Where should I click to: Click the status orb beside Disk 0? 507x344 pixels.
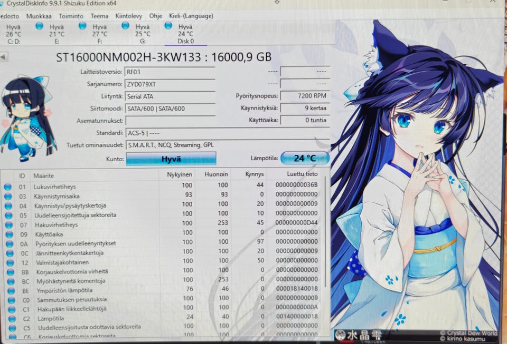(168, 25)
